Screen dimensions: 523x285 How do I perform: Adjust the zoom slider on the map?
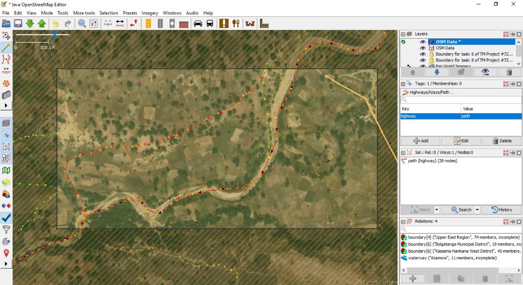(x=55, y=34)
